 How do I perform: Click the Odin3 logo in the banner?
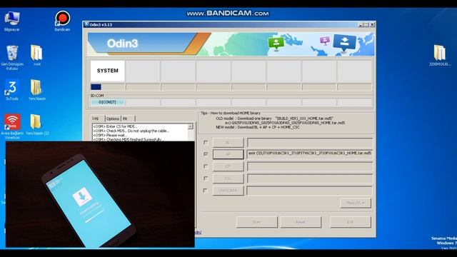coord(122,44)
